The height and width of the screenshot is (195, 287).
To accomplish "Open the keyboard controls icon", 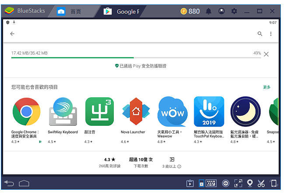I will 211,183.
